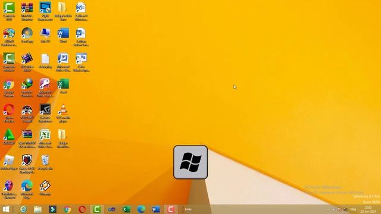Open the folder in the top desktop row
The image size is (381, 214).
click(x=63, y=11)
